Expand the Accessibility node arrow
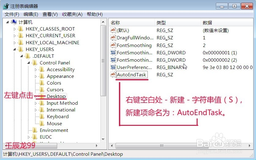The height and width of the screenshot is (160, 256). [x=36, y=70]
